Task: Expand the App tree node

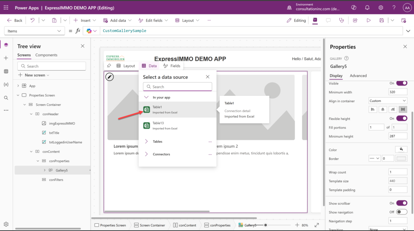Action: (x=18, y=86)
